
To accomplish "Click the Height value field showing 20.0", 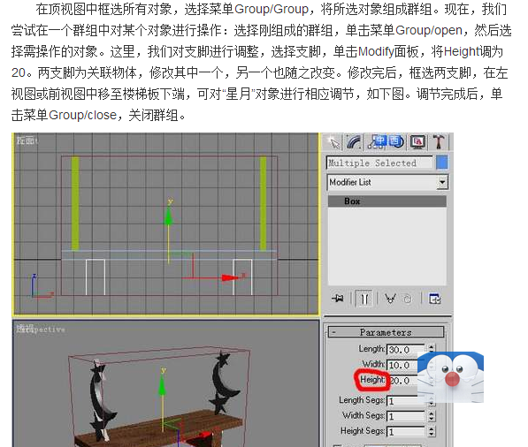I will click(x=403, y=381).
